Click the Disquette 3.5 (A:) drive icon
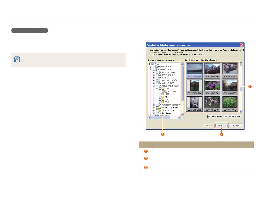 tap(159, 72)
